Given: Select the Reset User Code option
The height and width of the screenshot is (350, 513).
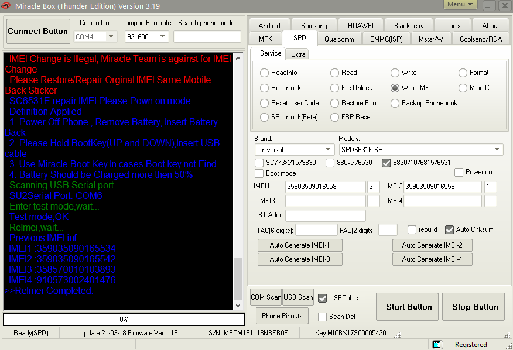Looking at the screenshot, I should click(x=264, y=103).
